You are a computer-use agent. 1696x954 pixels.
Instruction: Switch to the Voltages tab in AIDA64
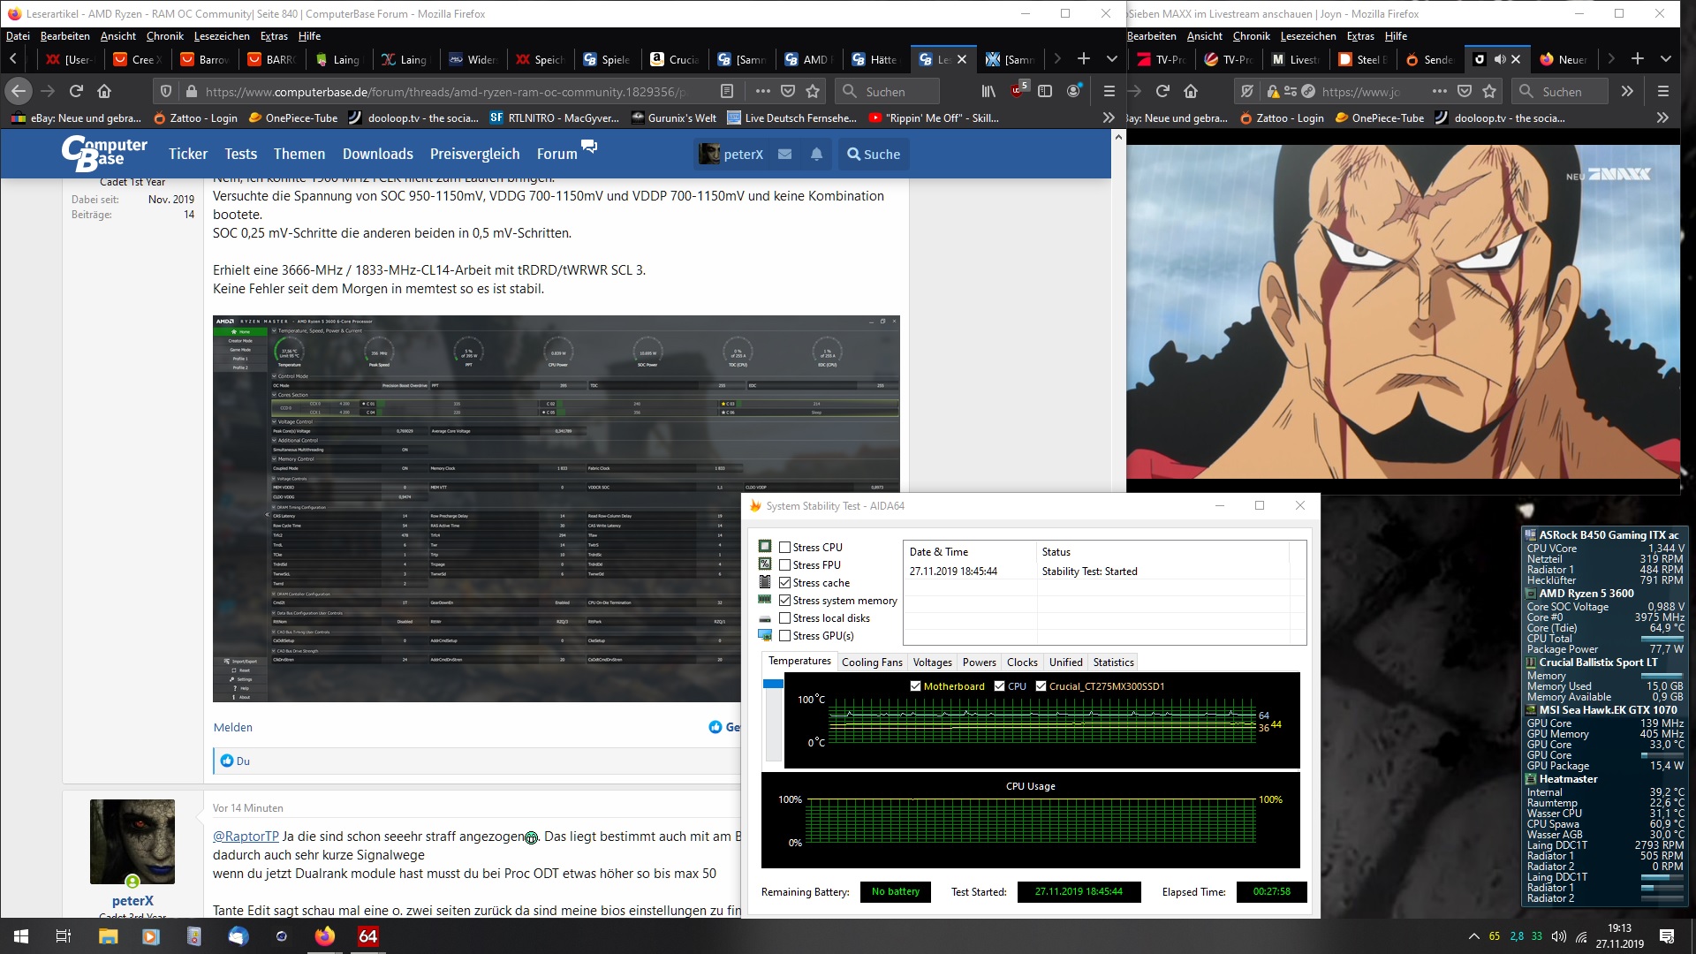tap(932, 662)
